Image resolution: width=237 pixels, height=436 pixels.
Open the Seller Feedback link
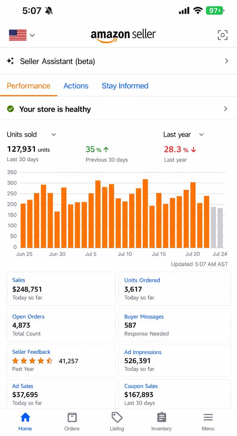pyautogui.click(x=31, y=352)
